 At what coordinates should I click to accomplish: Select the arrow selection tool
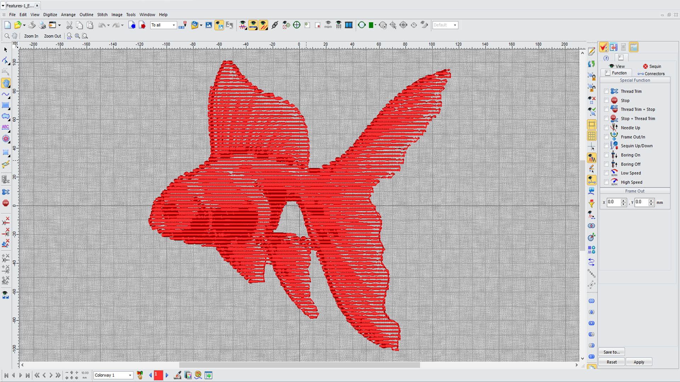click(x=6, y=50)
